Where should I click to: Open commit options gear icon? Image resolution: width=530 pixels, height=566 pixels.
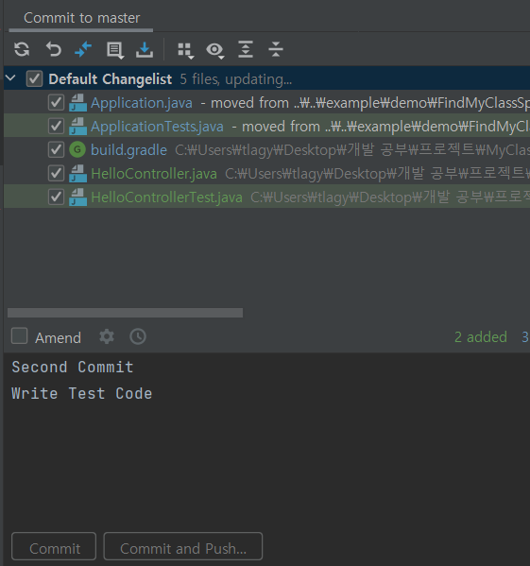pos(107,336)
